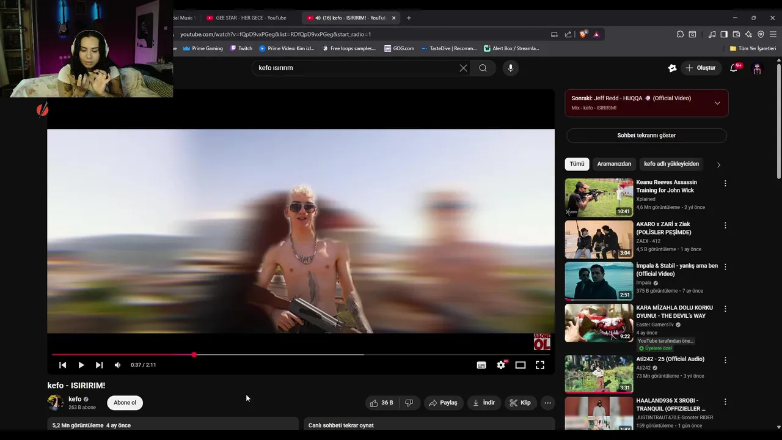Switch to theater mode view
The height and width of the screenshot is (440, 782).
click(521, 365)
